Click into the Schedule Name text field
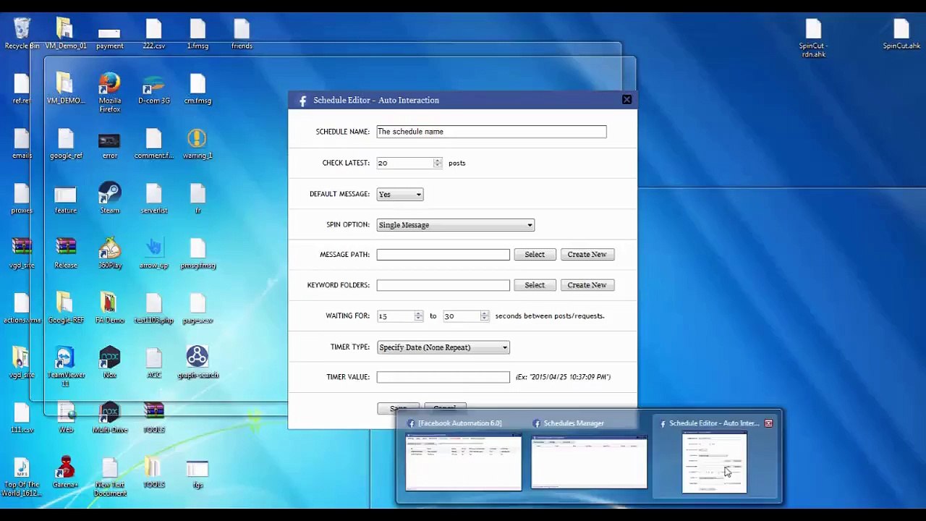Viewport: 926px width, 521px height. [x=490, y=132]
